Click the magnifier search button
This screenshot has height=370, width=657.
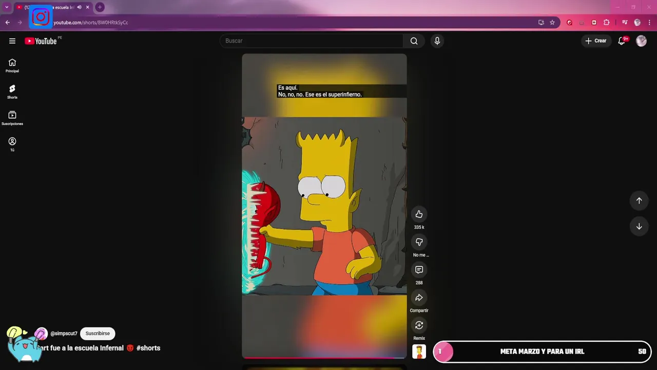(414, 41)
